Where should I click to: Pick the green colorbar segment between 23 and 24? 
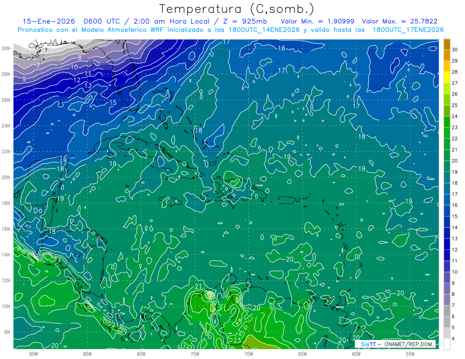click(x=447, y=122)
